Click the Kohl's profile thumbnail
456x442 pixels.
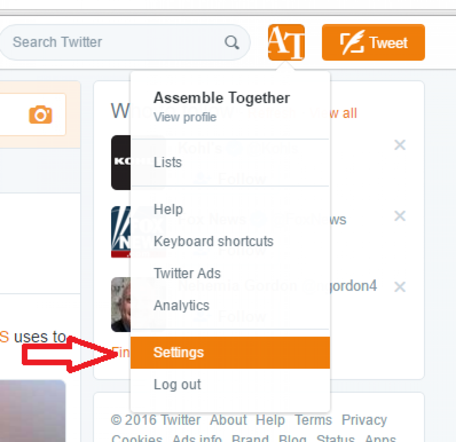click(x=121, y=162)
